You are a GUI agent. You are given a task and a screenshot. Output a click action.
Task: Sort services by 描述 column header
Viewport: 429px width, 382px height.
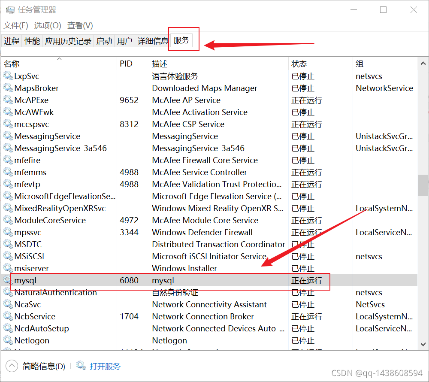tap(219, 64)
